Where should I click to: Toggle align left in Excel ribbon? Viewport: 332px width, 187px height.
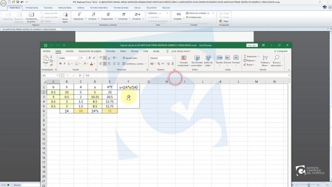[101, 63]
